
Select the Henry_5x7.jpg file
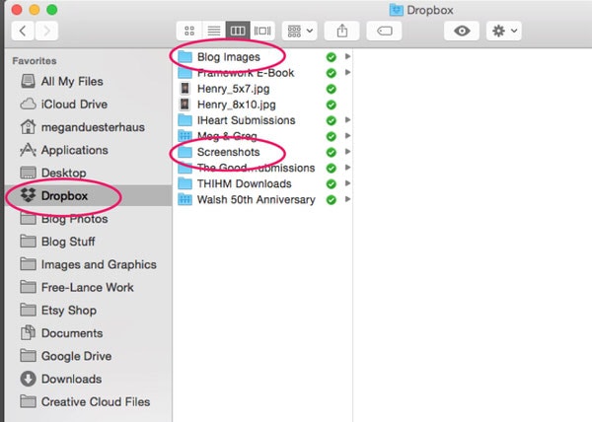pos(231,89)
